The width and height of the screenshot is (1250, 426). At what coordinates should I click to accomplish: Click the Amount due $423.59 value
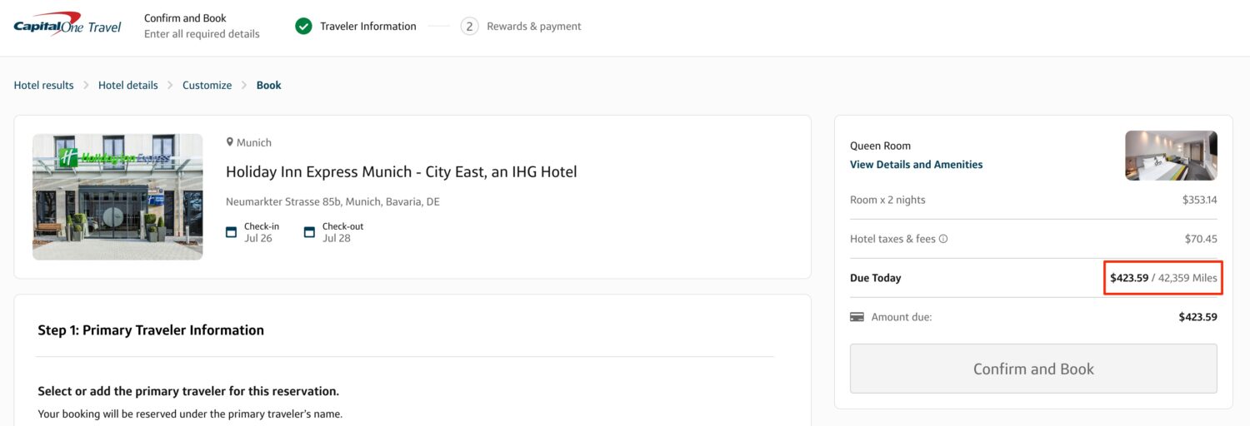pos(1197,317)
